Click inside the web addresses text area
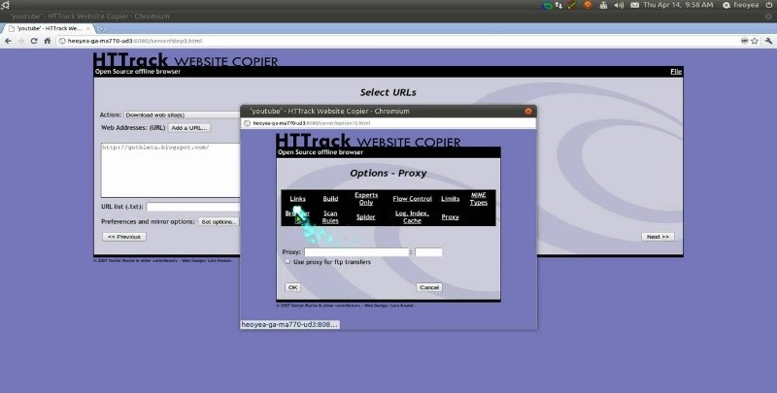Screen dimensions: 777x393 coord(171,170)
